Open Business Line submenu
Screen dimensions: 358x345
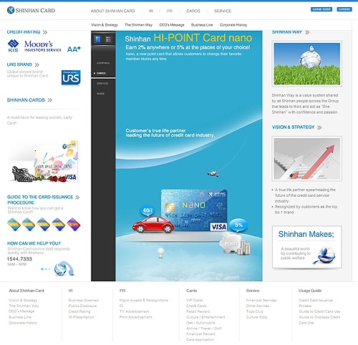[x=202, y=25]
